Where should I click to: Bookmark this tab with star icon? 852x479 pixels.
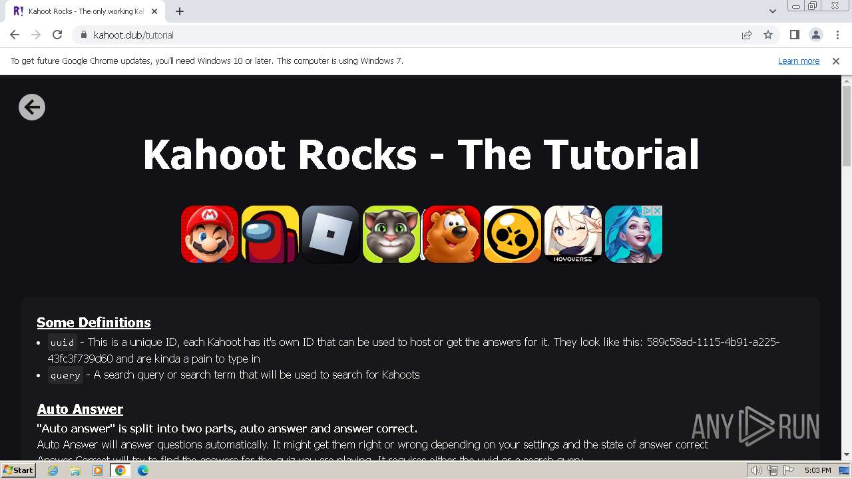pos(768,35)
